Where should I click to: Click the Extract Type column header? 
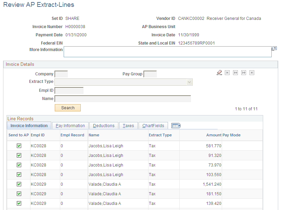[x=160, y=135]
